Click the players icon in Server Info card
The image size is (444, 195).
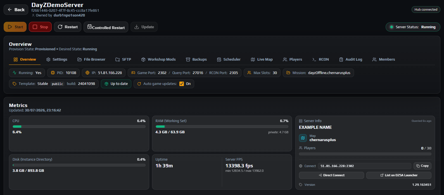(x=301, y=148)
